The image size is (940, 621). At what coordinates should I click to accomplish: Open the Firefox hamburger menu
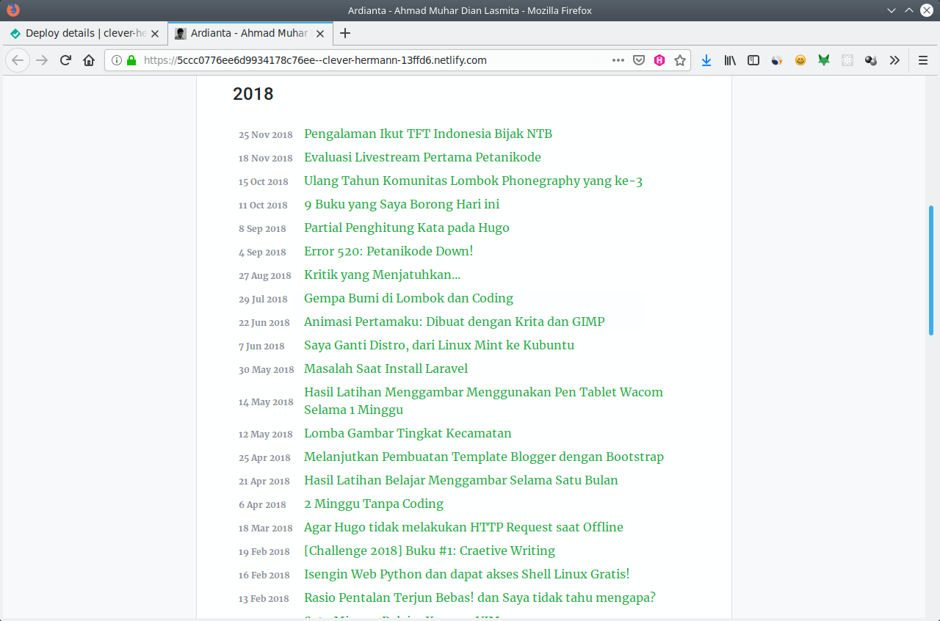pyautogui.click(x=923, y=60)
